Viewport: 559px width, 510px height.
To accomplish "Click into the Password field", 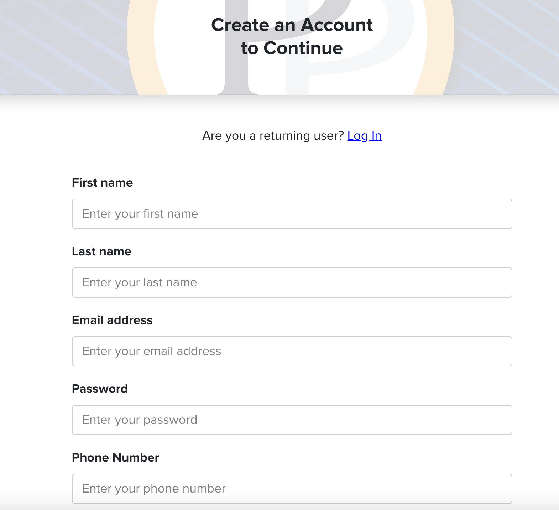I will pyautogui.click(x=292, y=420).
